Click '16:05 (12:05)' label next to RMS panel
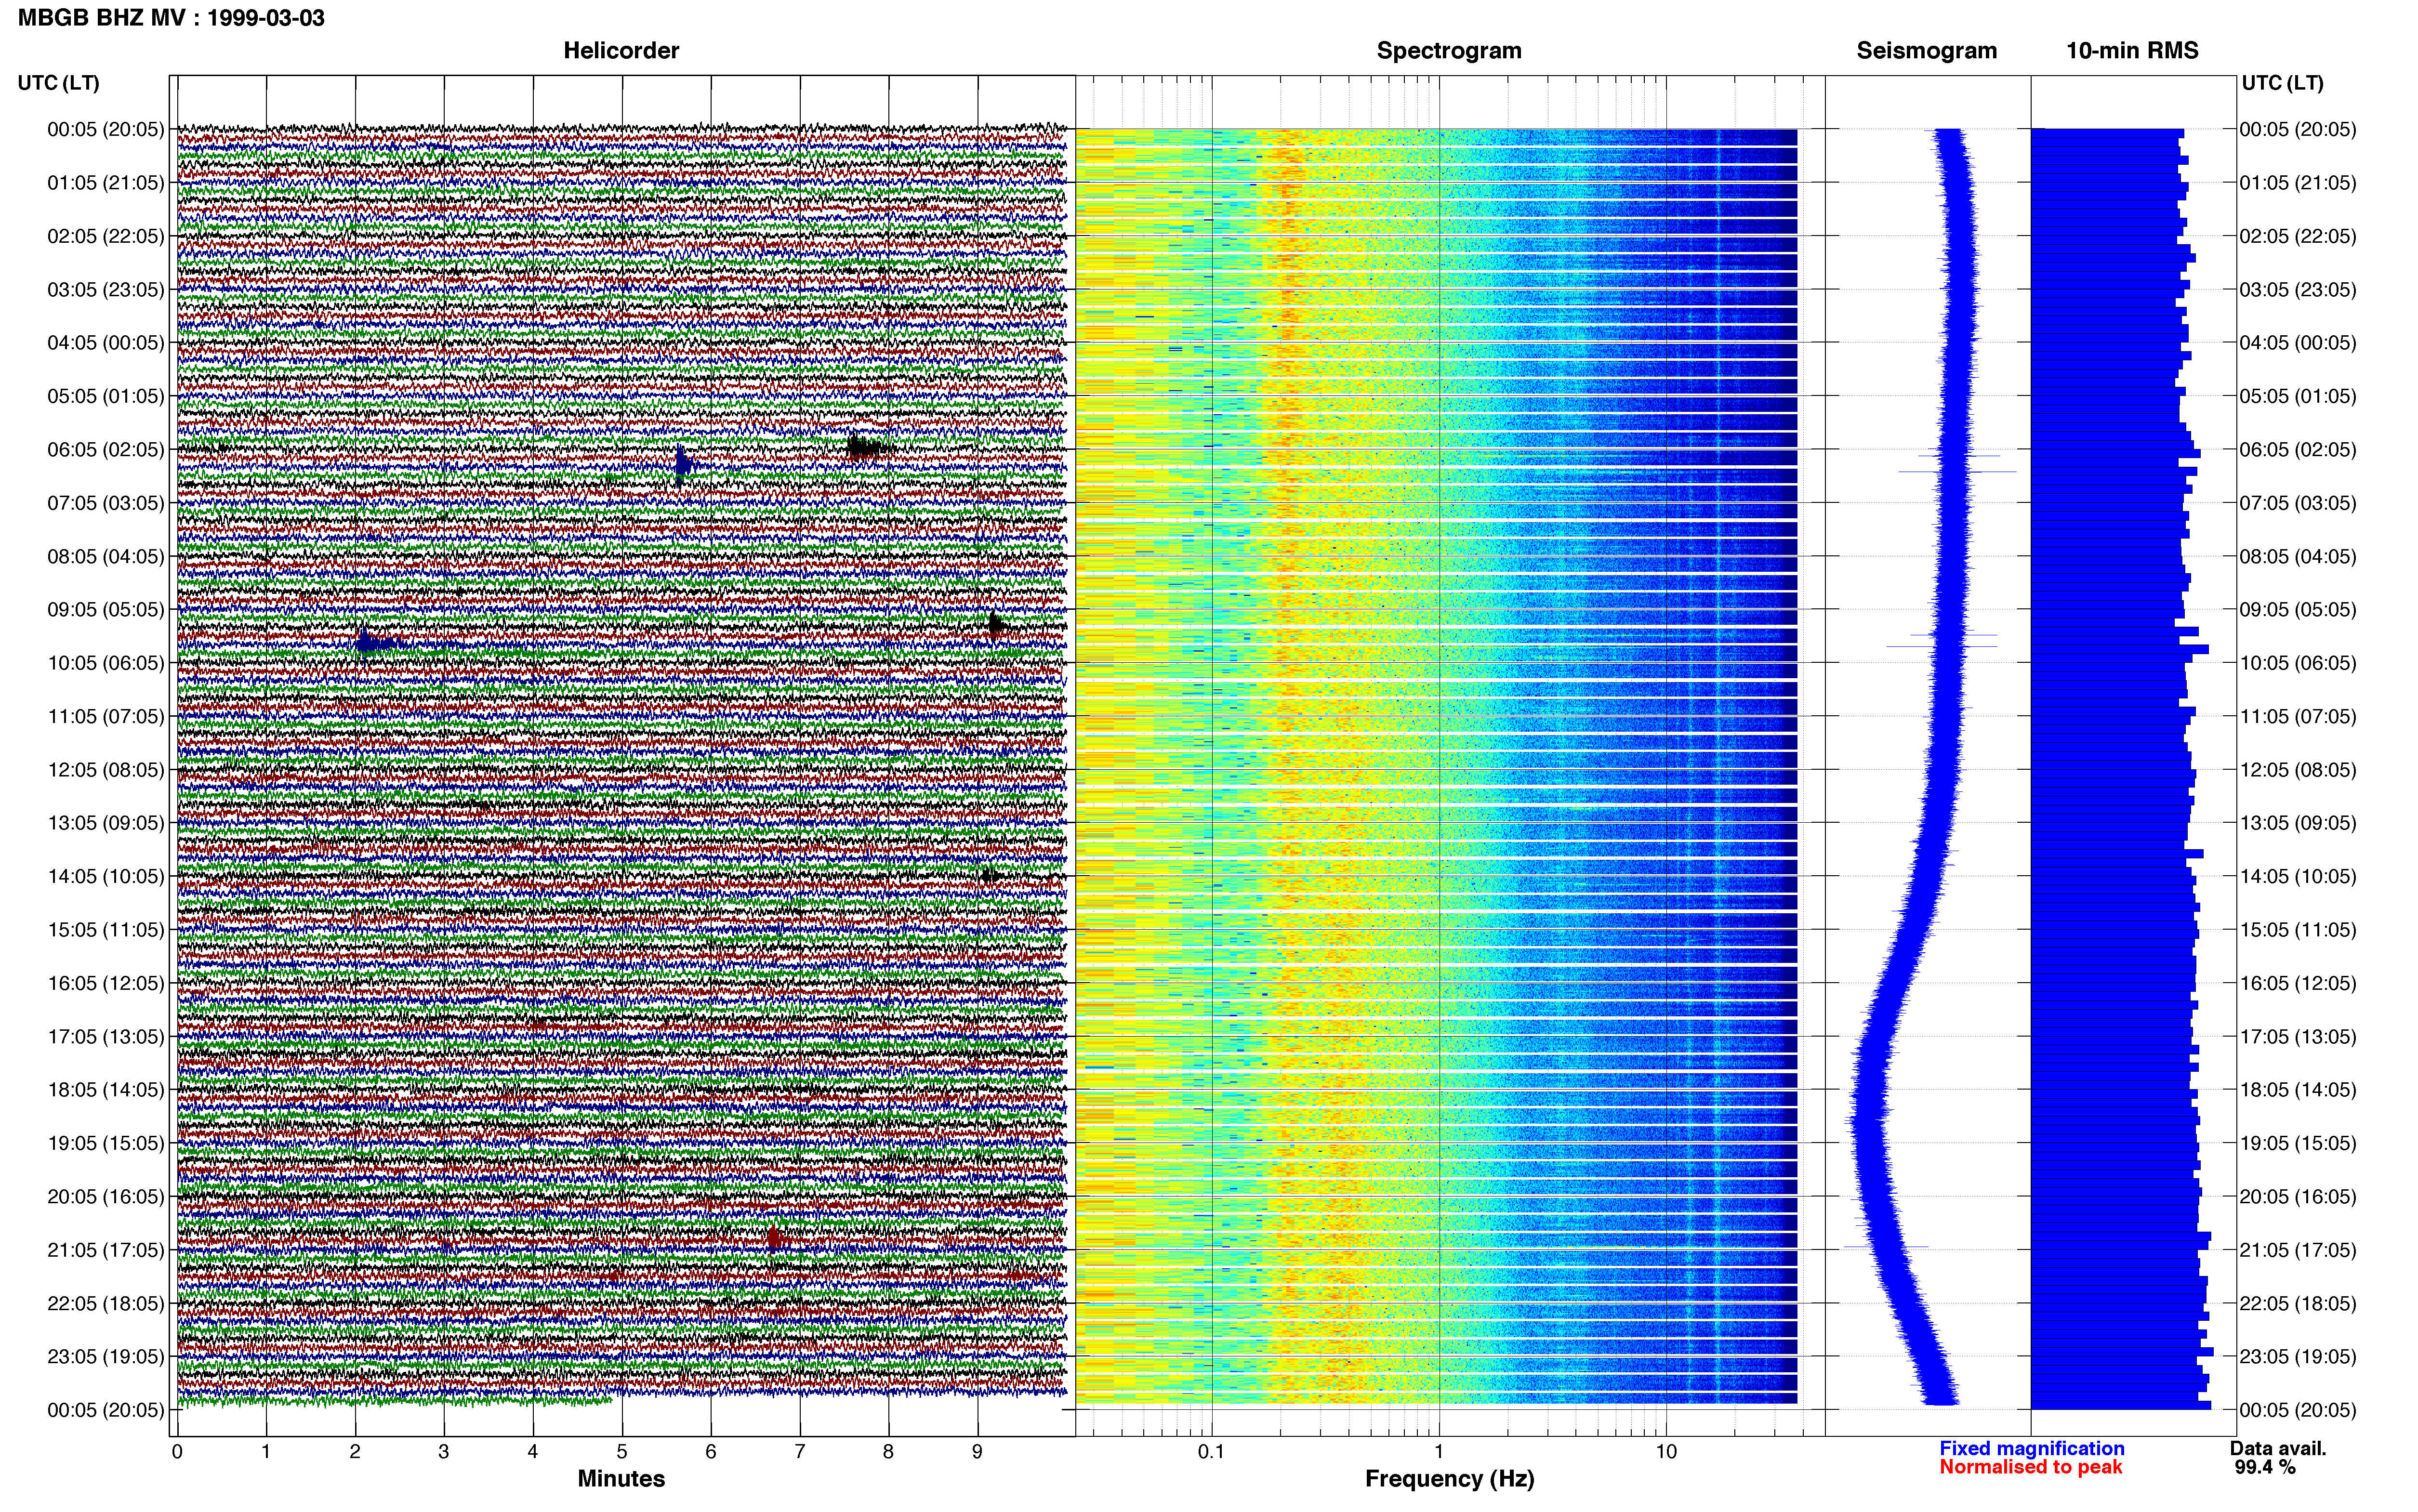Screen dimensions: 2418x1512 [x=2298, y=983]
